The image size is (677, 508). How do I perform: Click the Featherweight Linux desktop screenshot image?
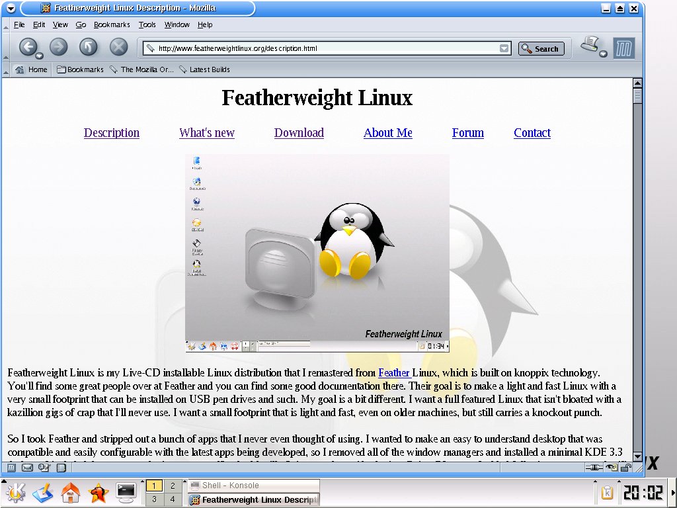[x=317, y=253]
